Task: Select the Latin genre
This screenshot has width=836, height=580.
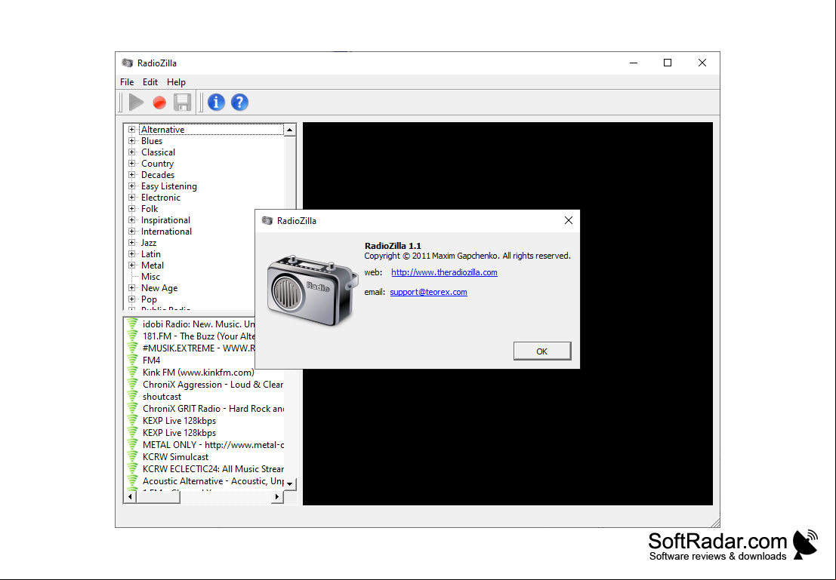Action: pos(150,254)
